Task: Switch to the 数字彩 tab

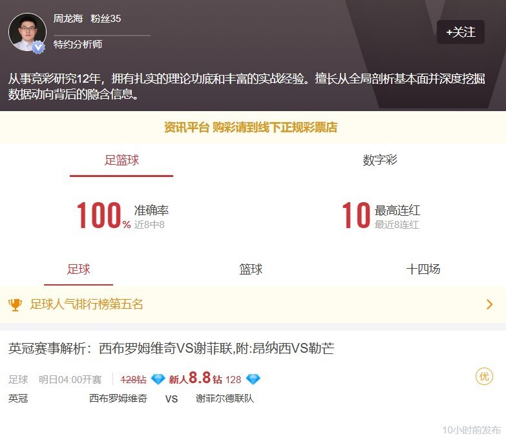Action: pos(379,160)
